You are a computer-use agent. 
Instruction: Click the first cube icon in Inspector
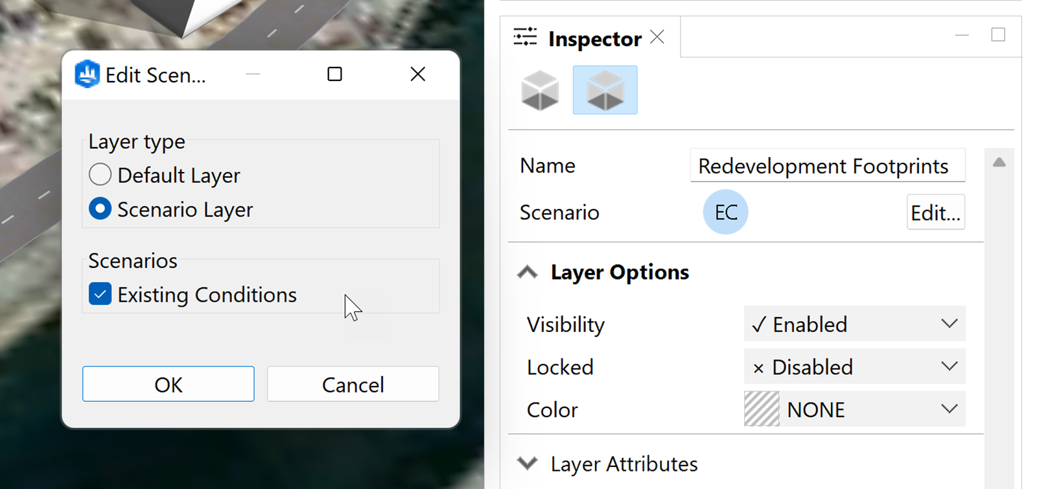pyautogui.click(x=540, y=90)
